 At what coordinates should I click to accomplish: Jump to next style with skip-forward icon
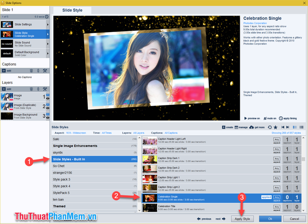(x=288, y=127)
